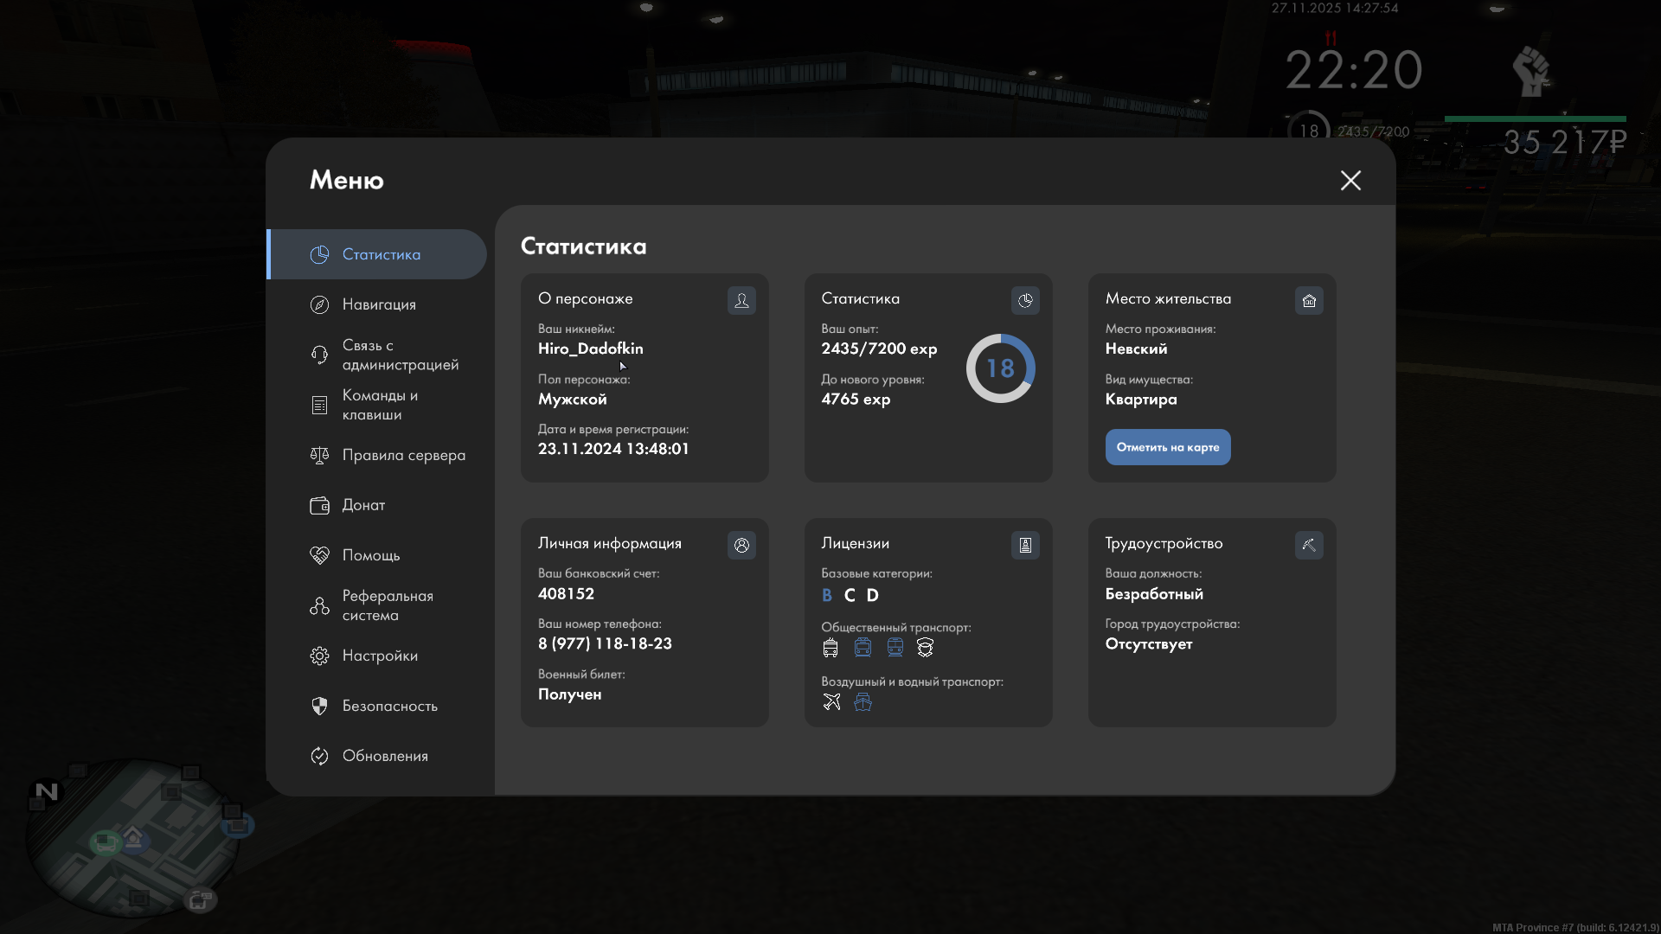Click the license document icon in Лицензии card
Screen dimensions: 1661x934
click(1025, 545)
